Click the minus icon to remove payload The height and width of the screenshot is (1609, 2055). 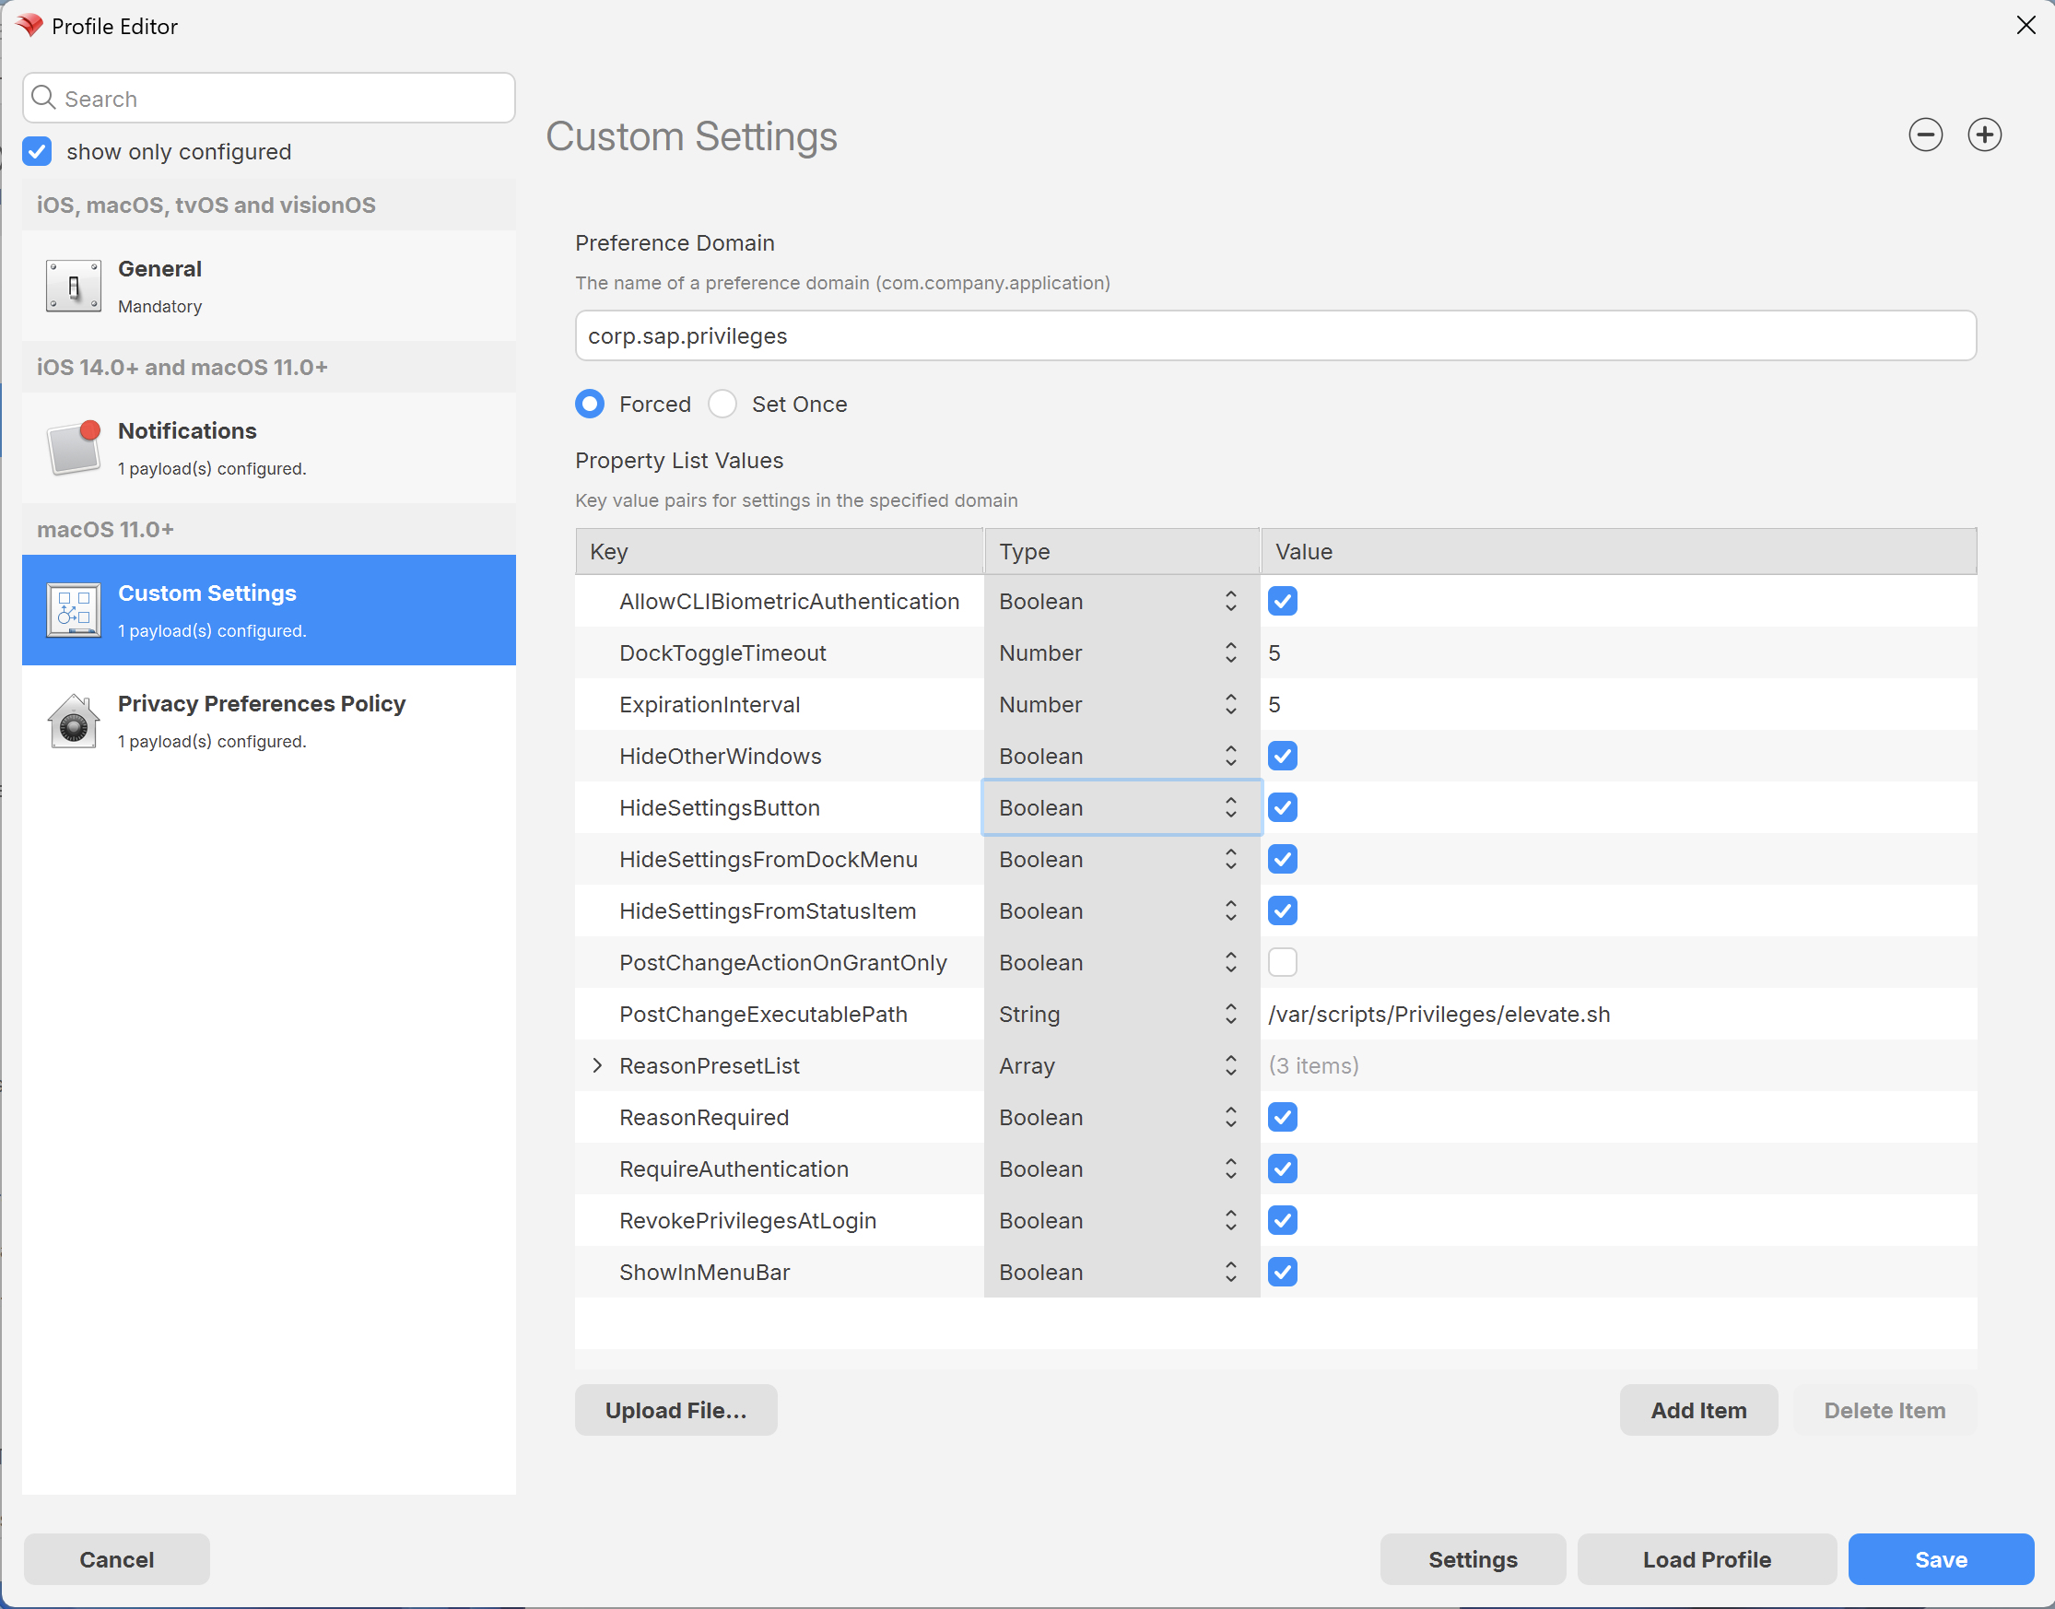coord(1925,135)
